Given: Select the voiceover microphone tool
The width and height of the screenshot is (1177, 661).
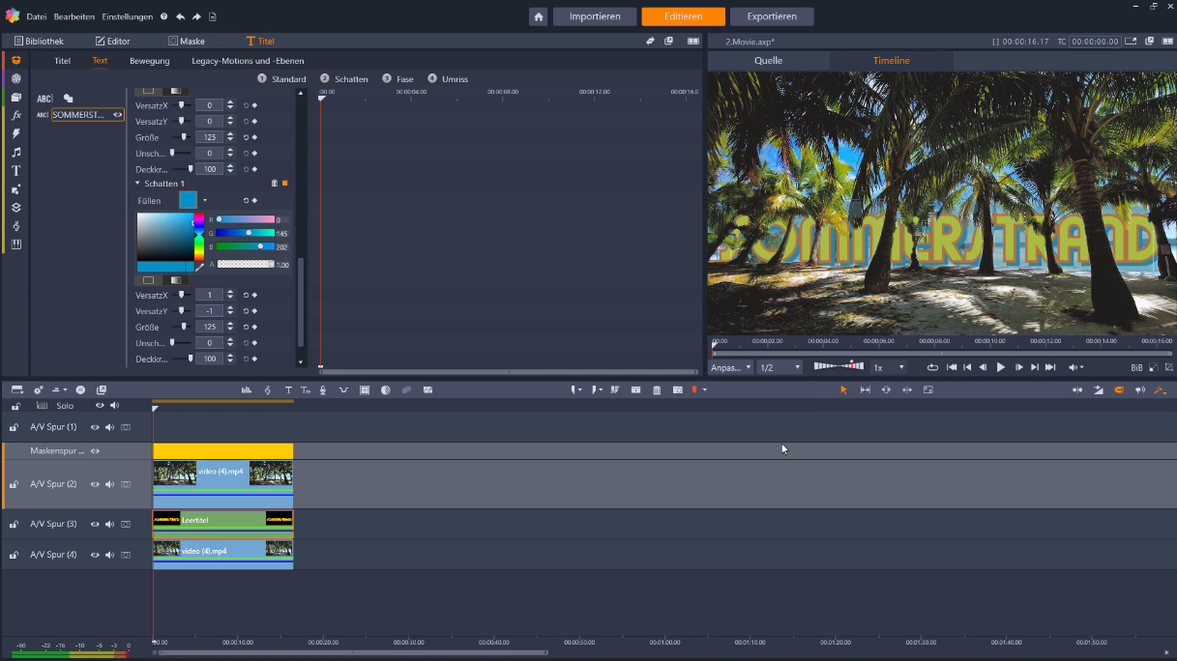Looking at the screenshot, I should click(325, 389).
